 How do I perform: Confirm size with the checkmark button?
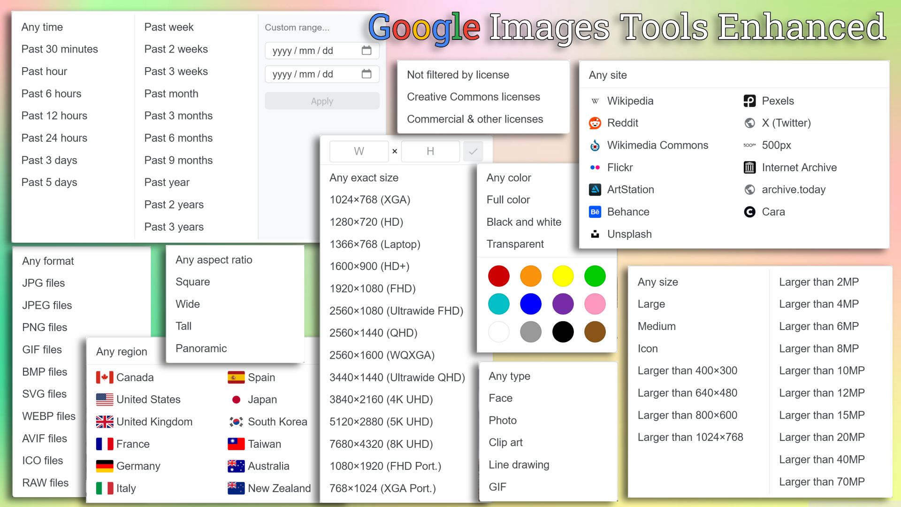coord(473,151)
